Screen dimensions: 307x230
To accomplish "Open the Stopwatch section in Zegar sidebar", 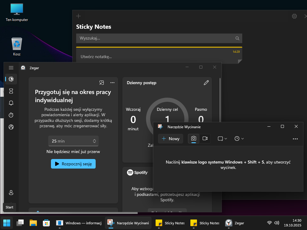I will tap(11, 115).
